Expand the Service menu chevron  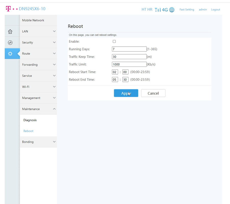click(54, 75)
